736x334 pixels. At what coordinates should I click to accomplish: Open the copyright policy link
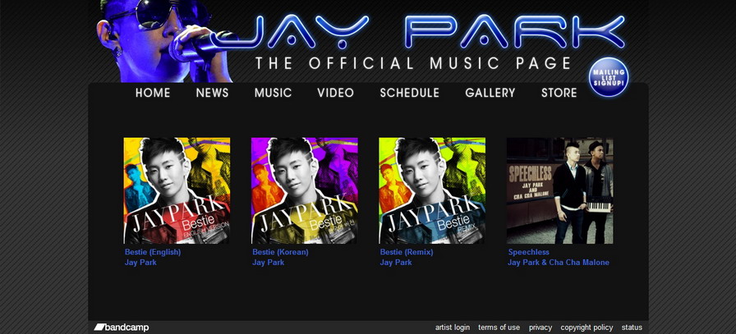click(586, 327)
